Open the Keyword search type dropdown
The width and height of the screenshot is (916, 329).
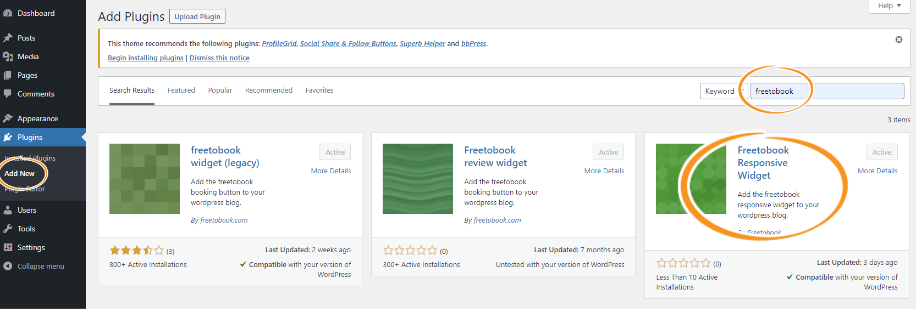coord(723,91)
